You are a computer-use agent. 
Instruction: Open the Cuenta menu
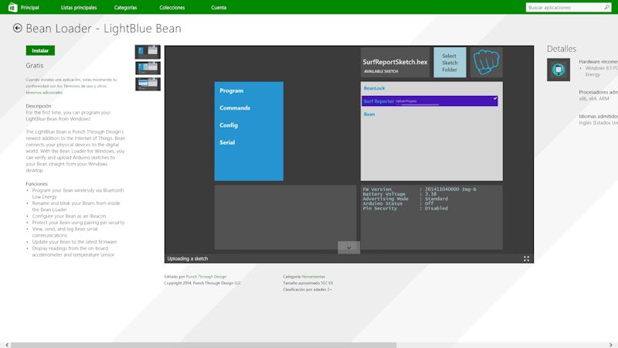coord(219,8)
